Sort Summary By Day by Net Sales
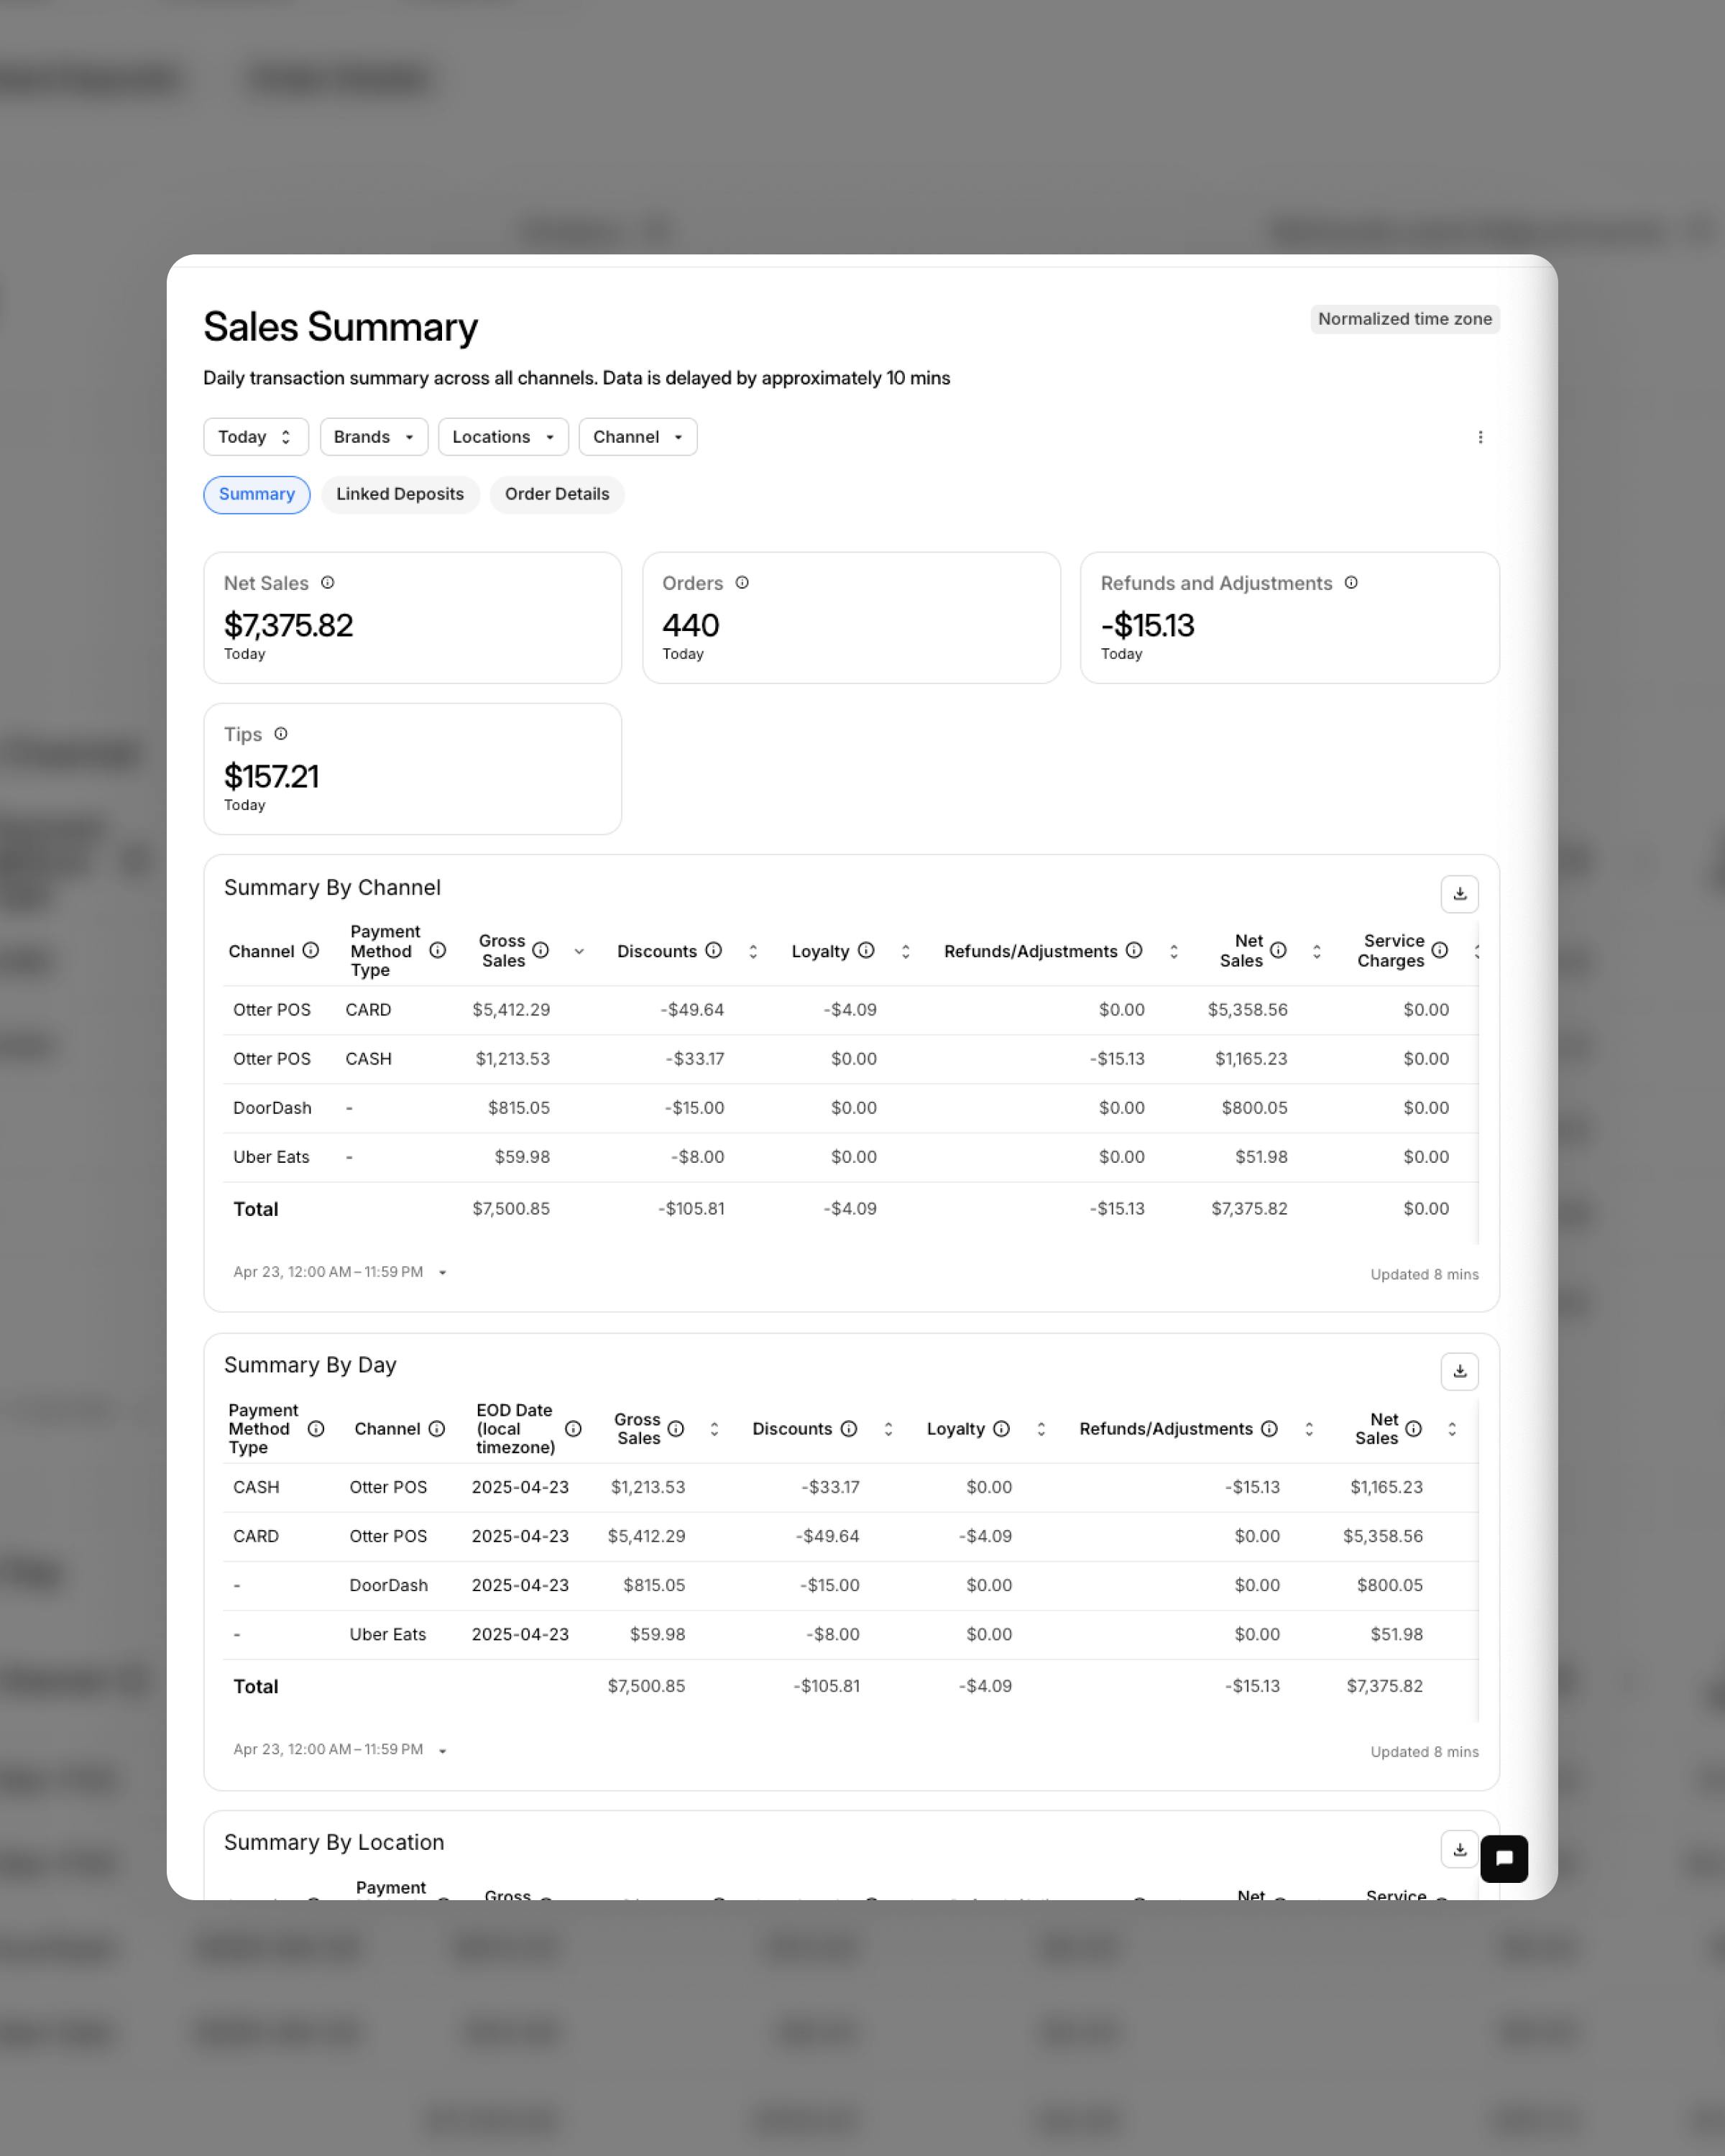 click(1451, 1429)
